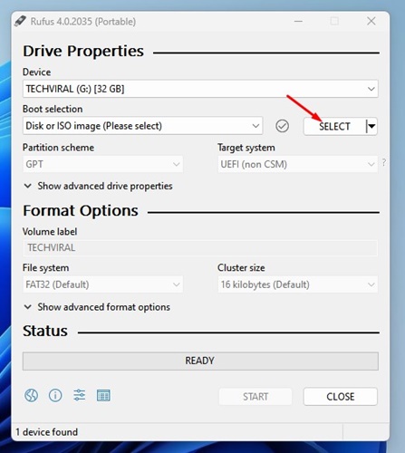Open the SELECT button split arrow
The width and height of the screenshot is (405, 453).
tap(371, 126)
